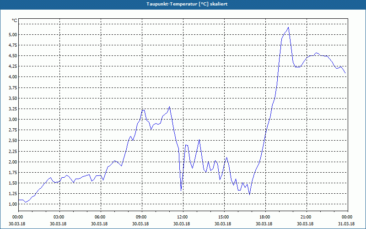Viewport: 366px width, 229px height.
Task: Click the 09:00 time axis label
Action: [x=142, y=217]
